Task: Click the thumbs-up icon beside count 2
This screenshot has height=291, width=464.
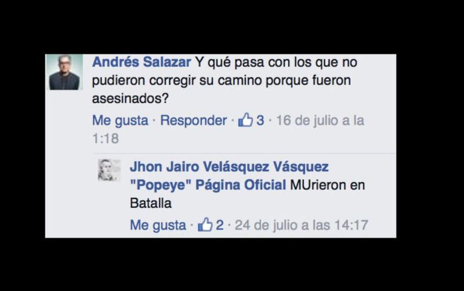Action: pyautogui.click(x=205, y=224)
